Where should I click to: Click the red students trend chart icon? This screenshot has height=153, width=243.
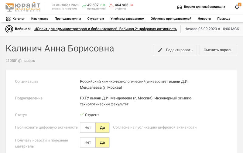pos(111,5)
